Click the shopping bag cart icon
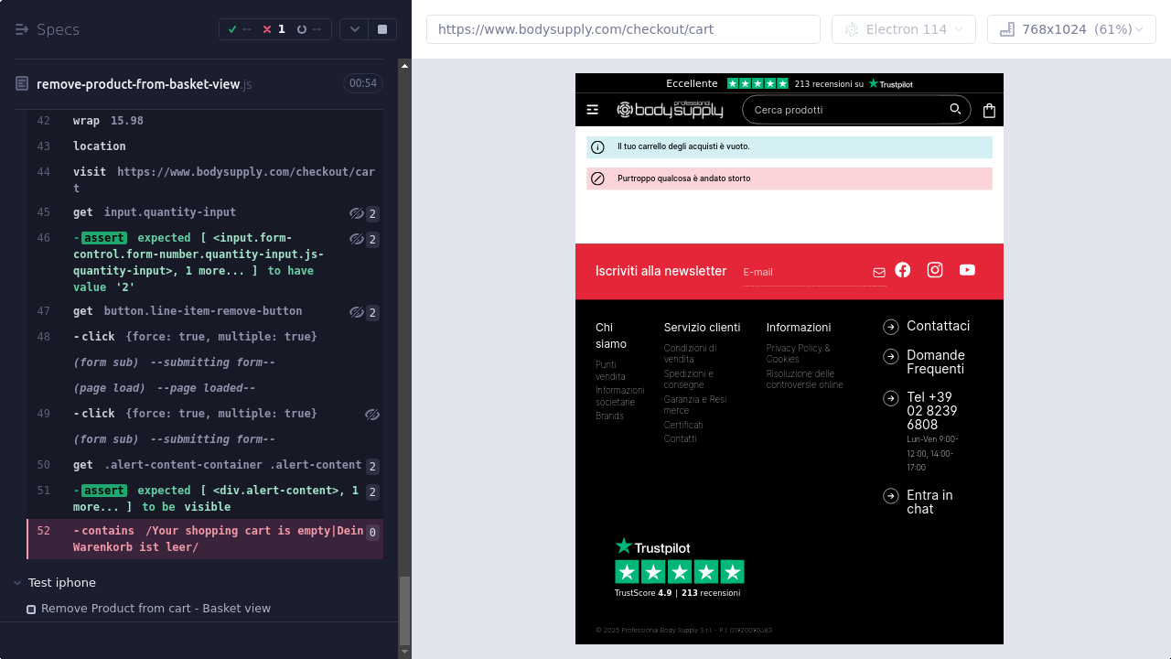 [x=989, y=110]
